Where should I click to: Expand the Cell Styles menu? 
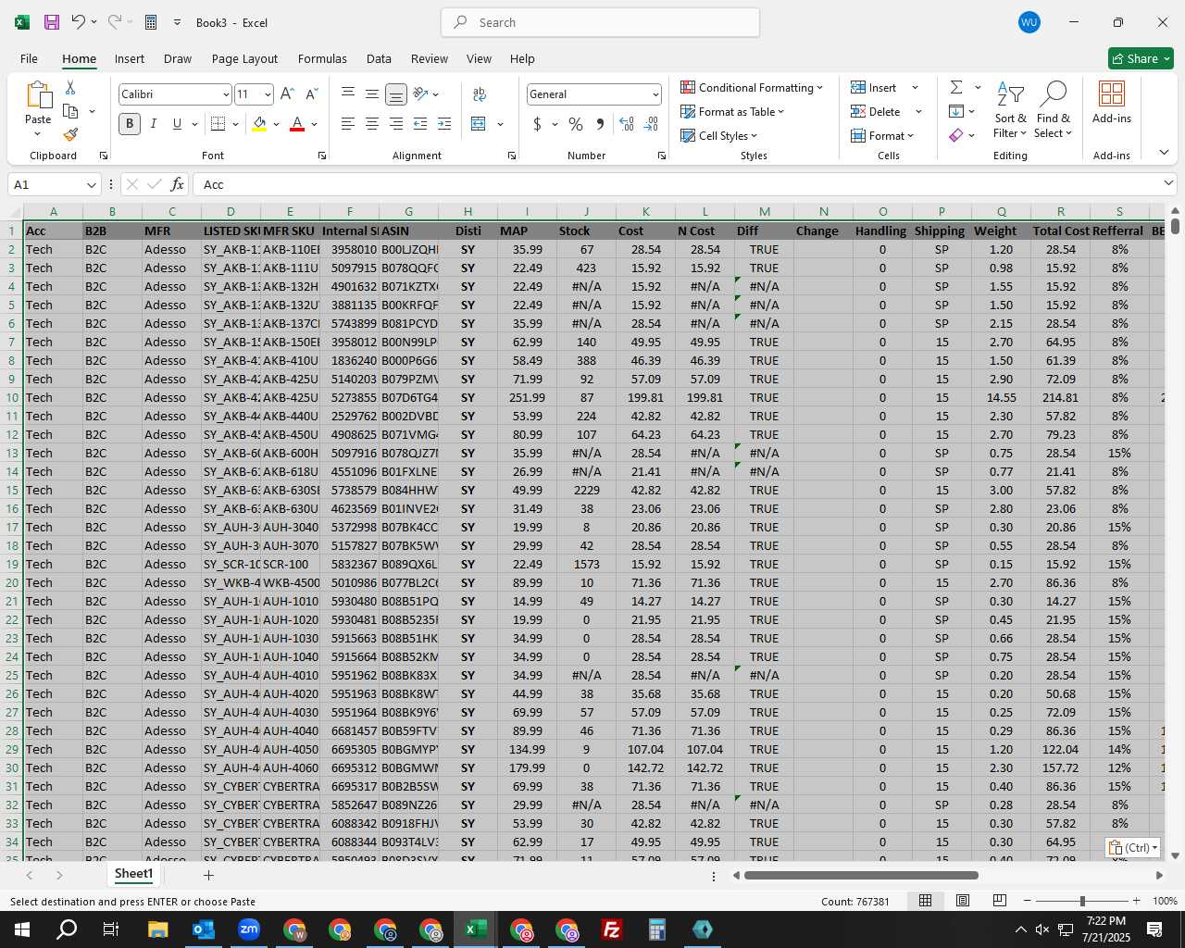(719, 135)
